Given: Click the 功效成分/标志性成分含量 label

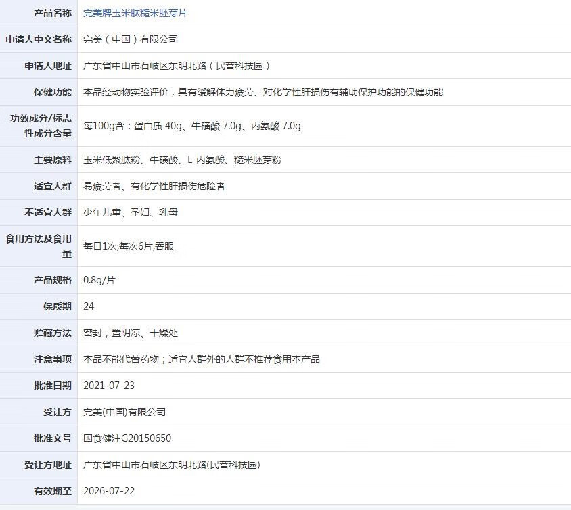Looking at the screenshot, I should pyautogui.click(x=41, y=126).
